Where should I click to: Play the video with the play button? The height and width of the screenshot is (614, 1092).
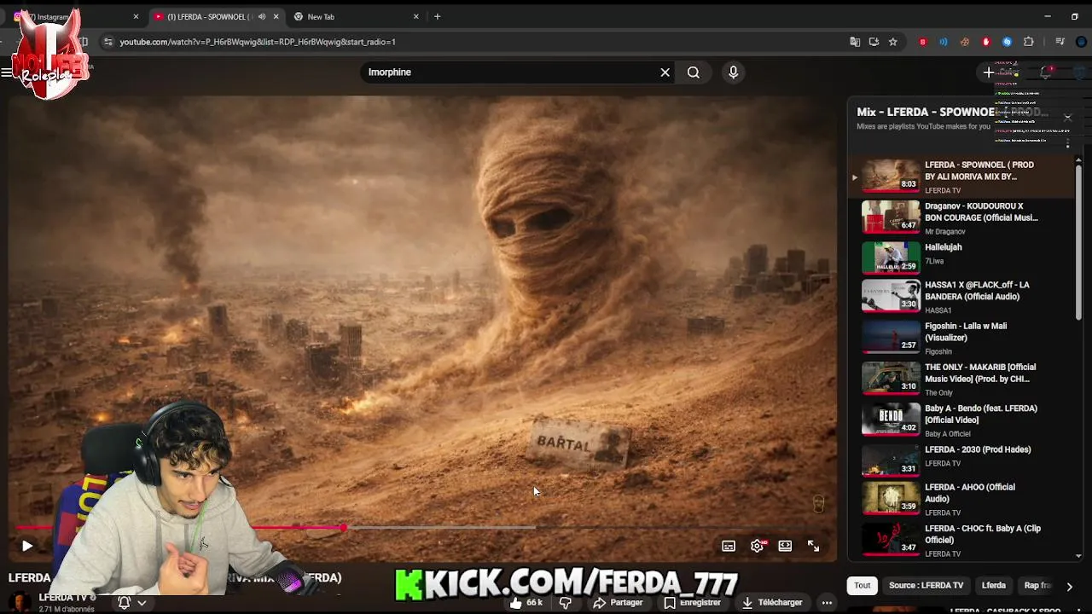pos(26,546)
